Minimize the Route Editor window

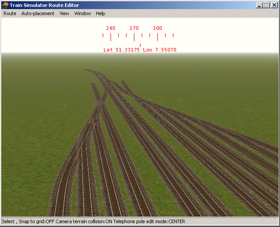click(x=259, y=5)
